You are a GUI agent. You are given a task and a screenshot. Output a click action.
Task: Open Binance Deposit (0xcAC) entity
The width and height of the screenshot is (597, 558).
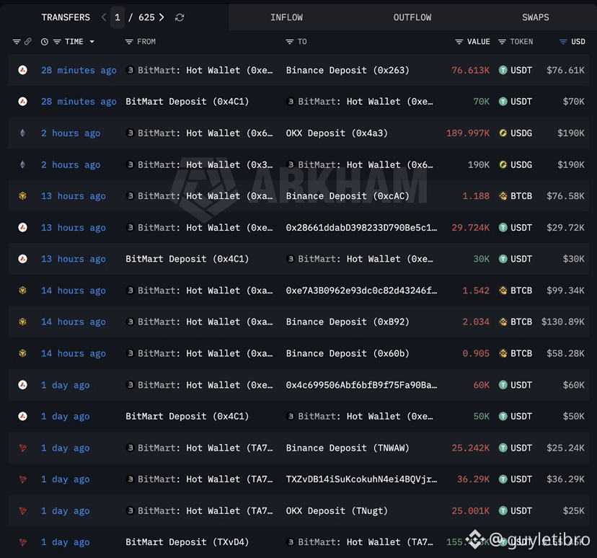[x=348, y=196]
